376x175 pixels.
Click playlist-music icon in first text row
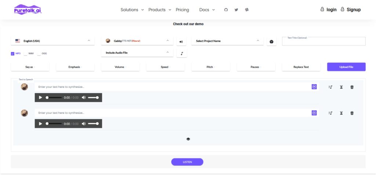(330, 87)
